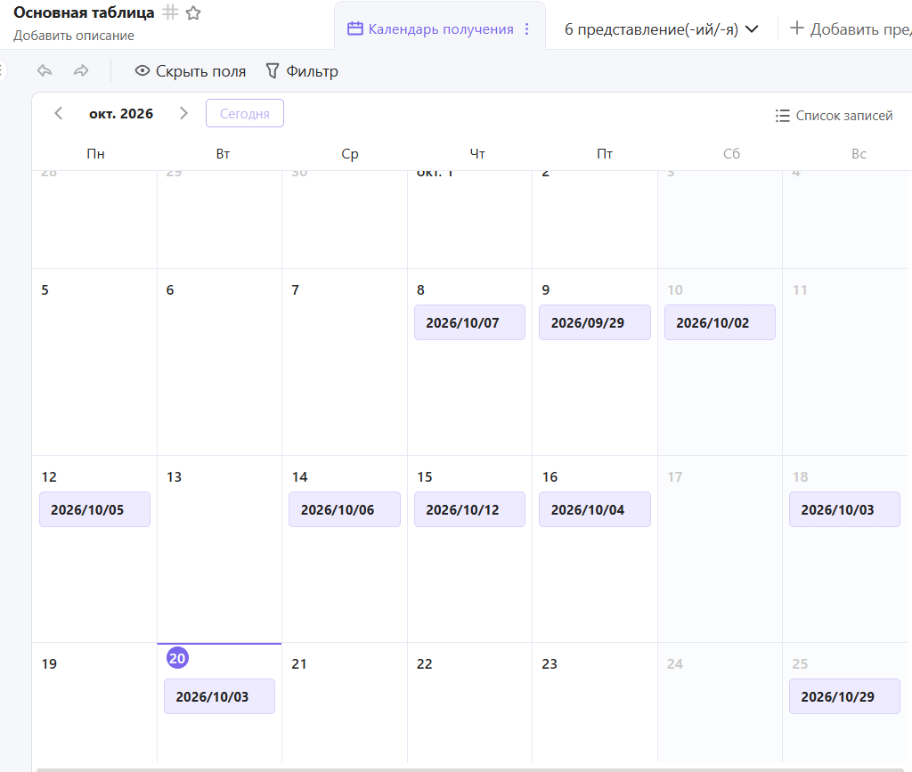Expand the 6 представление(-ий/-я) dropdown

click(x=662, y=29)
